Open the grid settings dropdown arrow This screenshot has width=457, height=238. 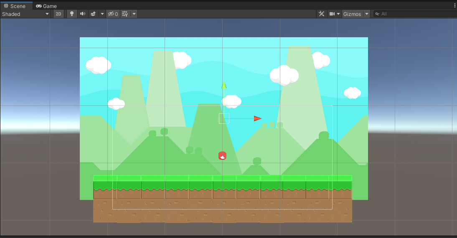[x=134, y=14]
